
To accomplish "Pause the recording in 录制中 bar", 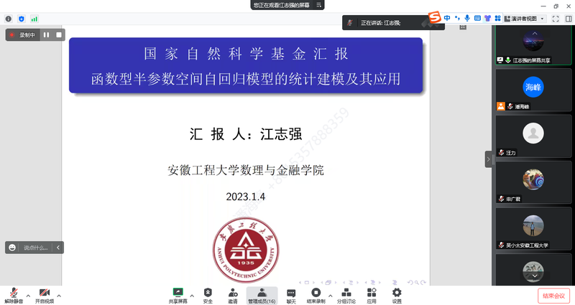I will tap(46, 34).
